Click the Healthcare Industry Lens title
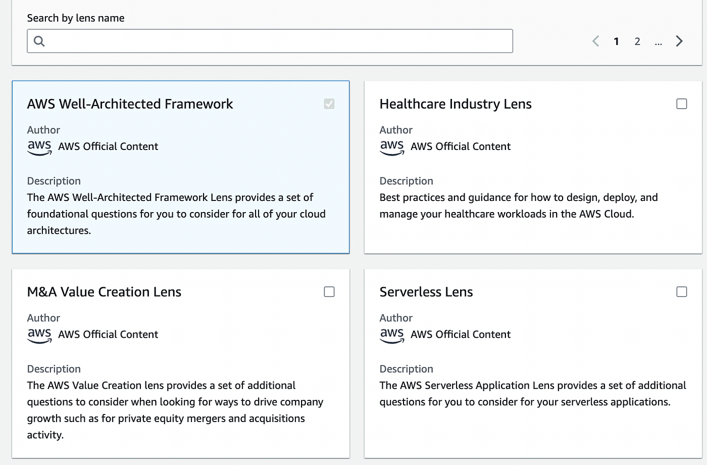The height and width of the screenshot is (465, 707). coord(456,104)
